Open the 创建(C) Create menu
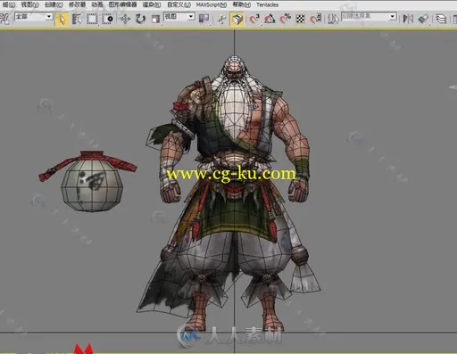This screenshot has width=457, height=354. [x=54, y=4]
